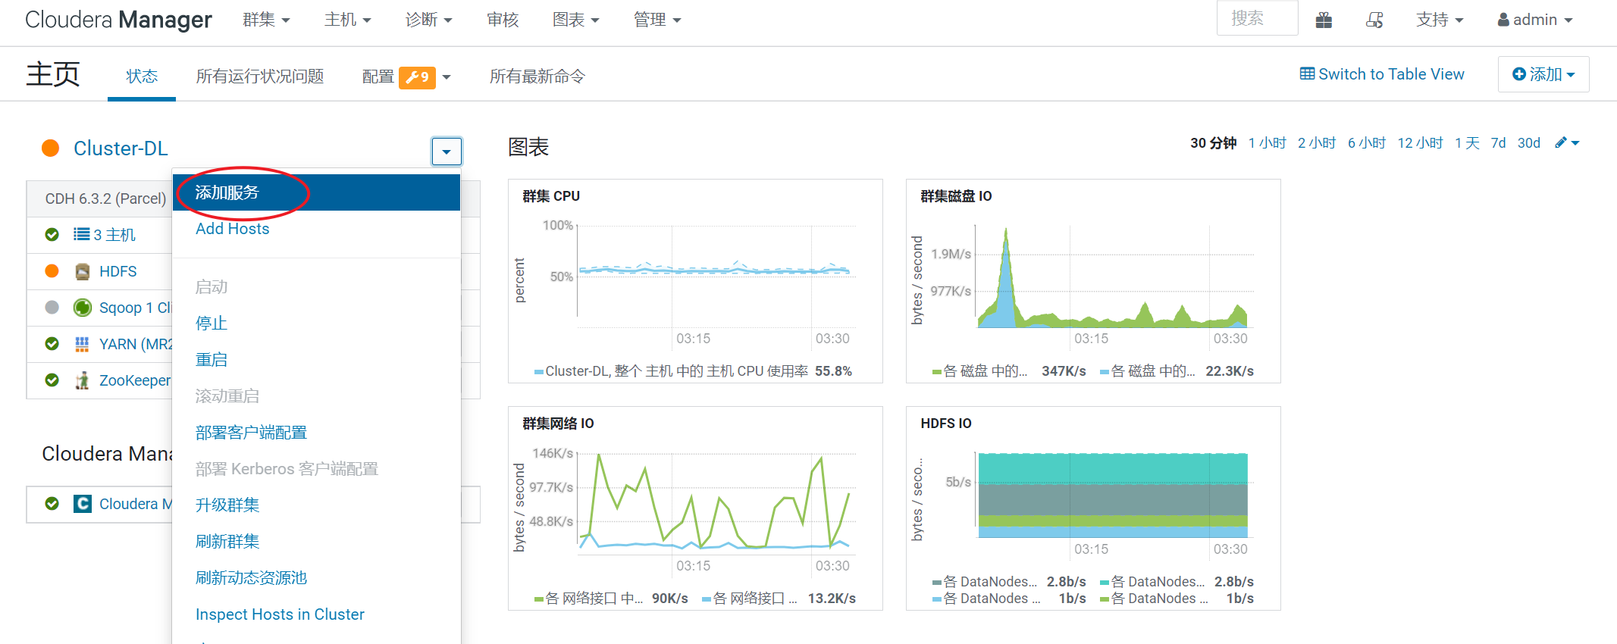Set chart time range to 7d
The height and width of the screenshot is (644, 1617).
coord(1498,143)
